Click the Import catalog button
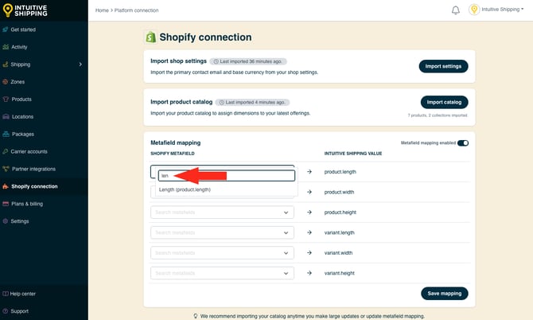This screenshot has width=533, height=320. point(444,102)
